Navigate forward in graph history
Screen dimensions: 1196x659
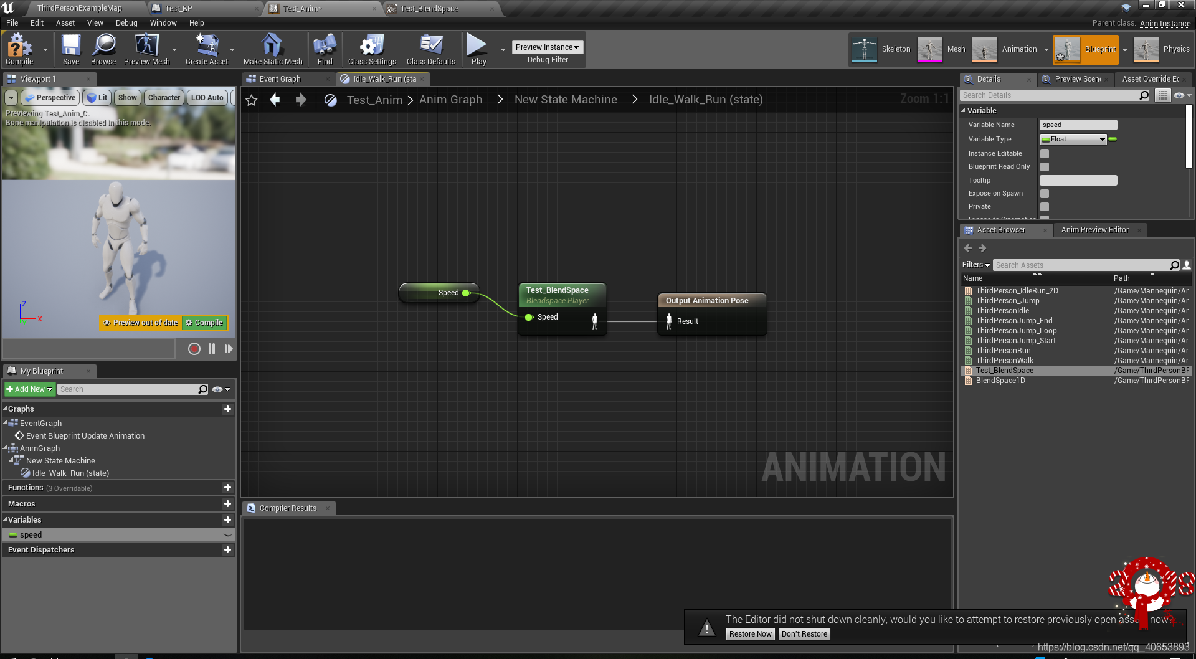(301, 100)
